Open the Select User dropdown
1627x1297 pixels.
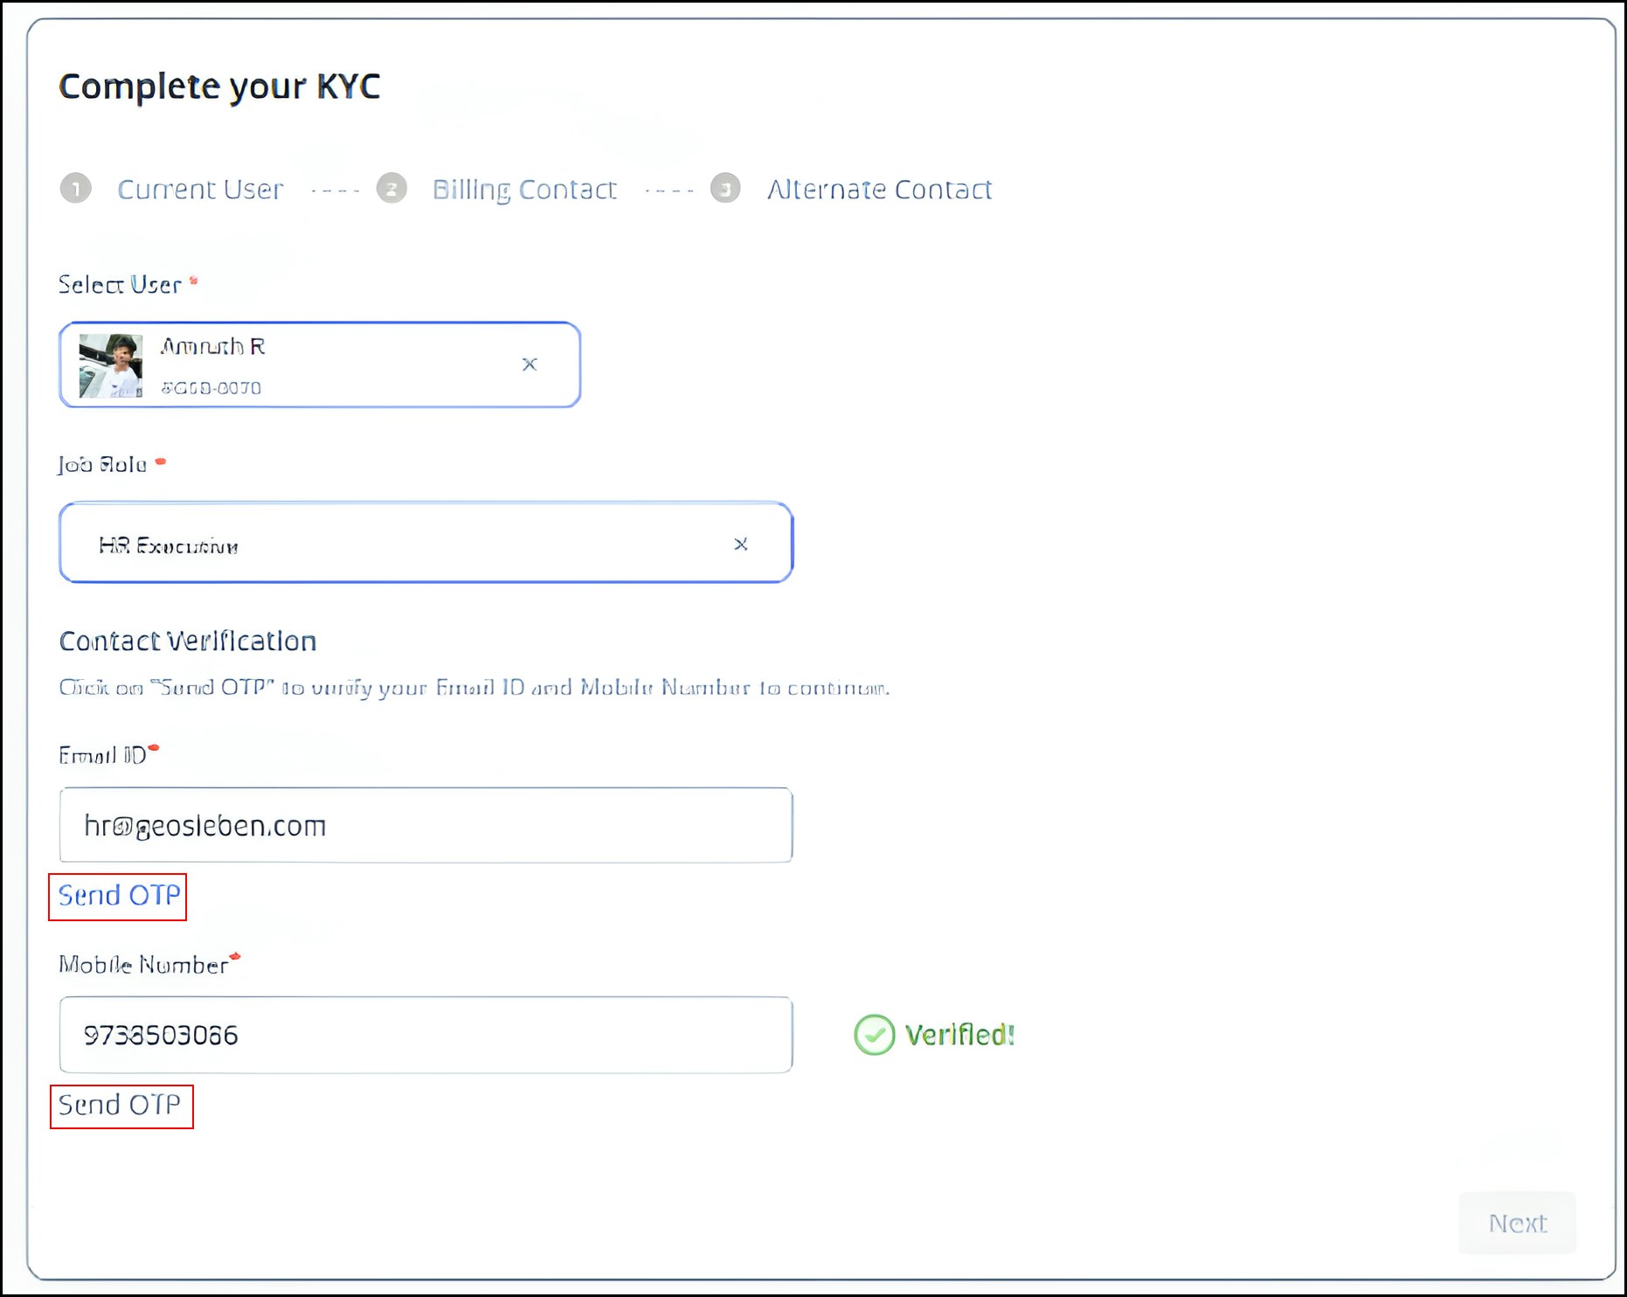pyautogui.click(x=320, y=364)
